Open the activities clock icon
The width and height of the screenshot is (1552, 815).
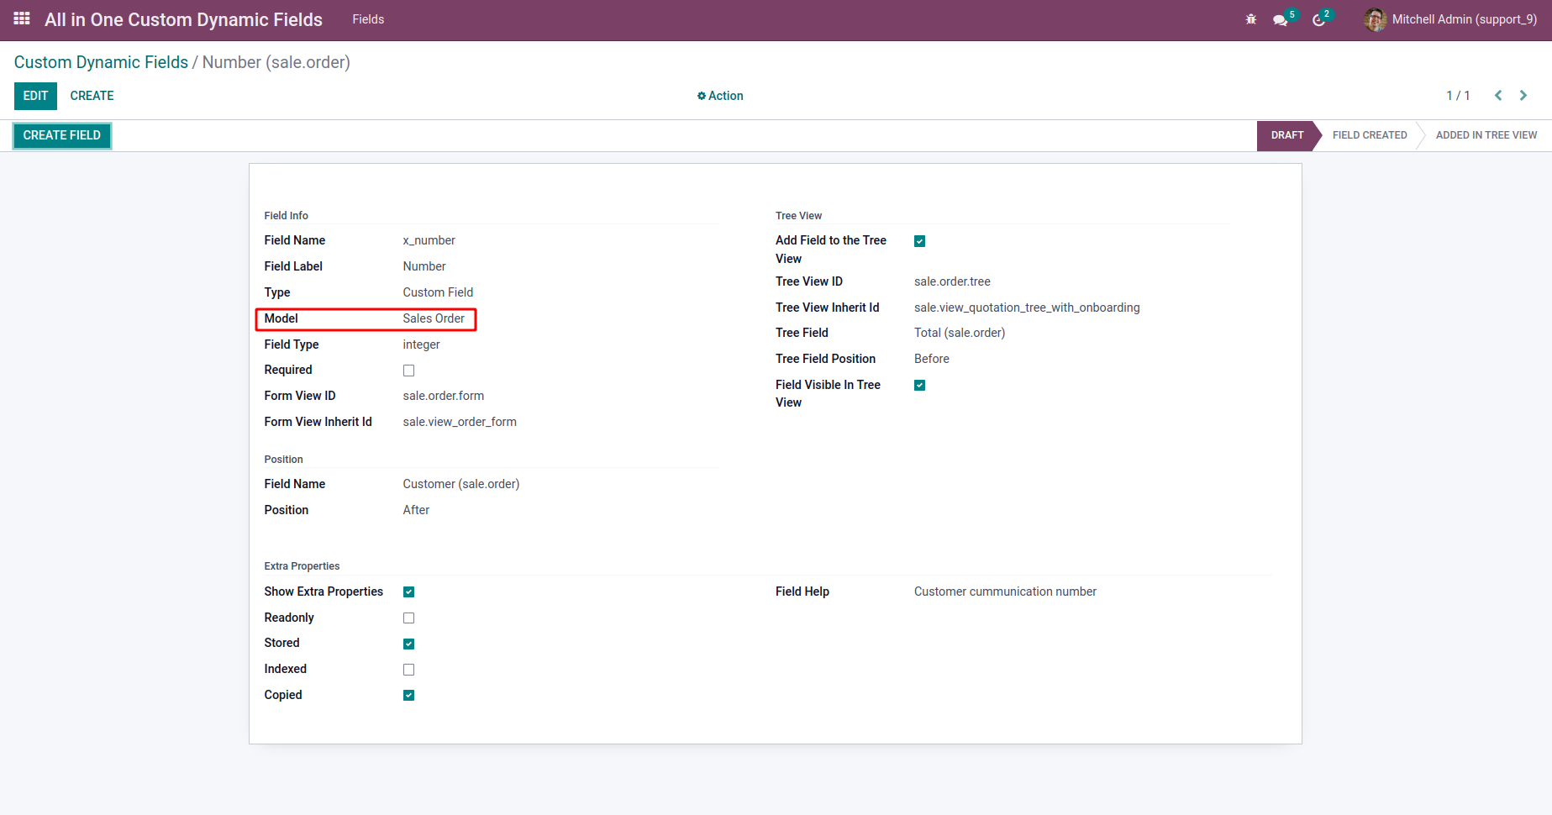[x=1318, y=20]
